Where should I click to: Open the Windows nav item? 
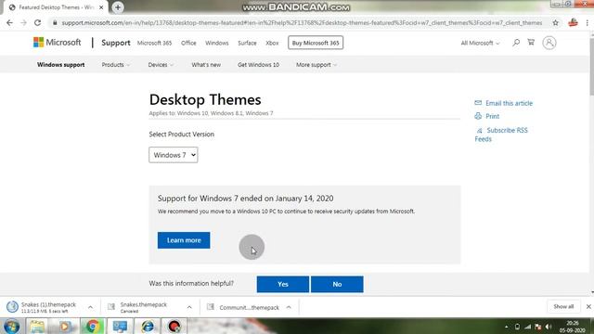(x=216, y=43)
